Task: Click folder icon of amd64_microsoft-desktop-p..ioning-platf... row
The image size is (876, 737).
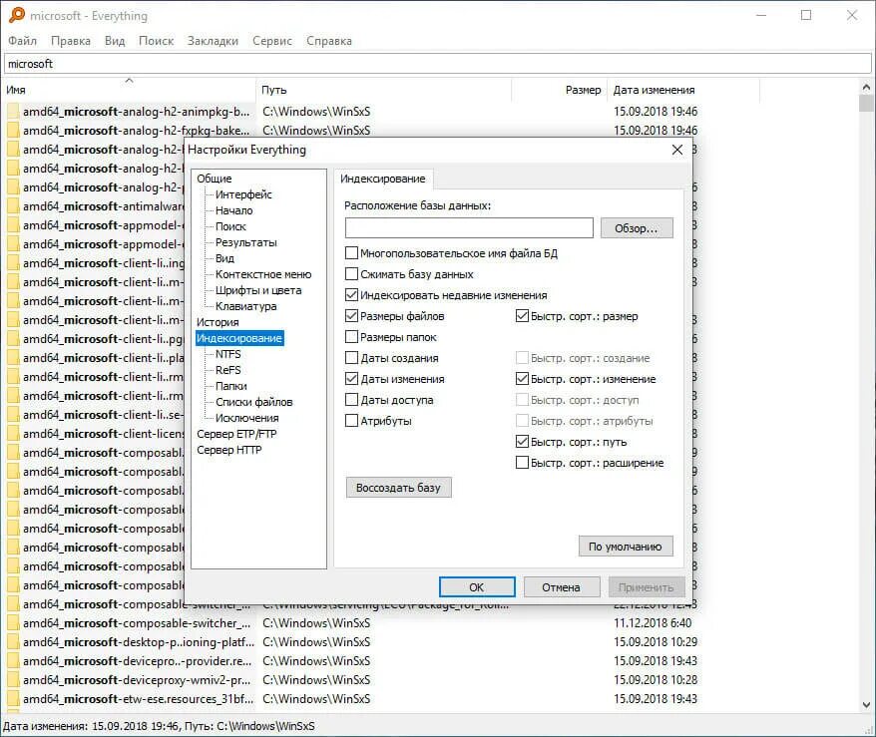Action: click(x=13, y=642)
